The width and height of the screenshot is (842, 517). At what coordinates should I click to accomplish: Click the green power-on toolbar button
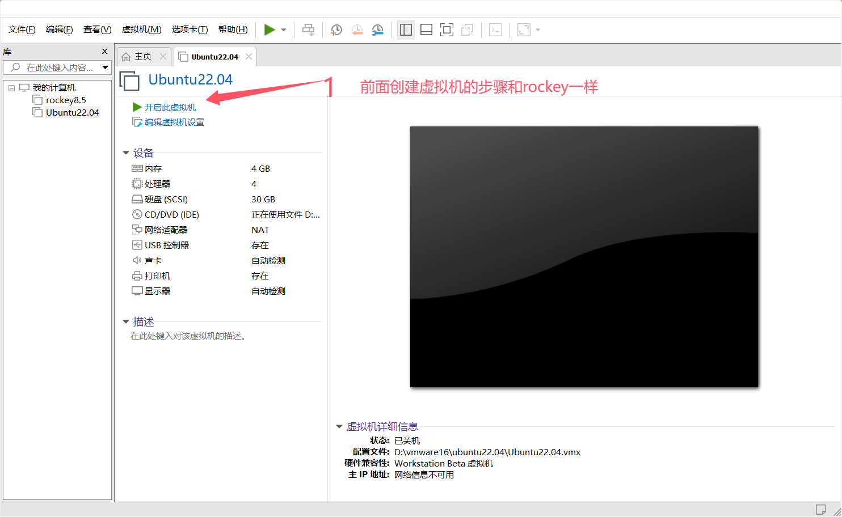click(270, 29)
